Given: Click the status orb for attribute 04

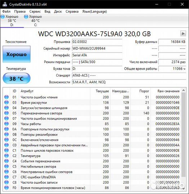Looking at the screenshot, I should (x=6, y=108).
